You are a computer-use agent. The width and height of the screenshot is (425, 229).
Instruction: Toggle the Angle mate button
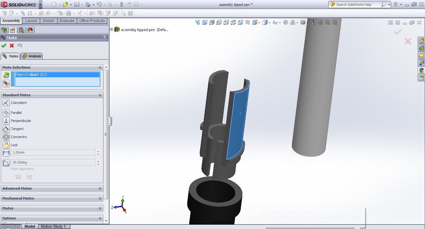[6, 163]
